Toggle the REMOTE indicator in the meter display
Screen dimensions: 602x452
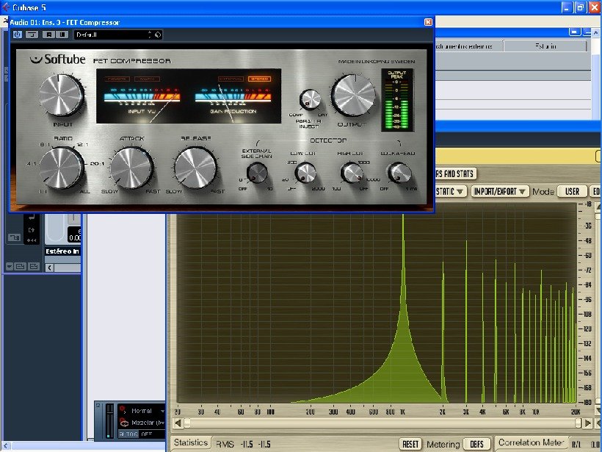click(117, 79)
